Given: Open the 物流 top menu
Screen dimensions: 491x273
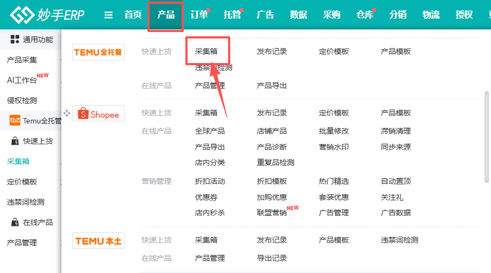Looking at the screenshot, I should pos(431,15).
